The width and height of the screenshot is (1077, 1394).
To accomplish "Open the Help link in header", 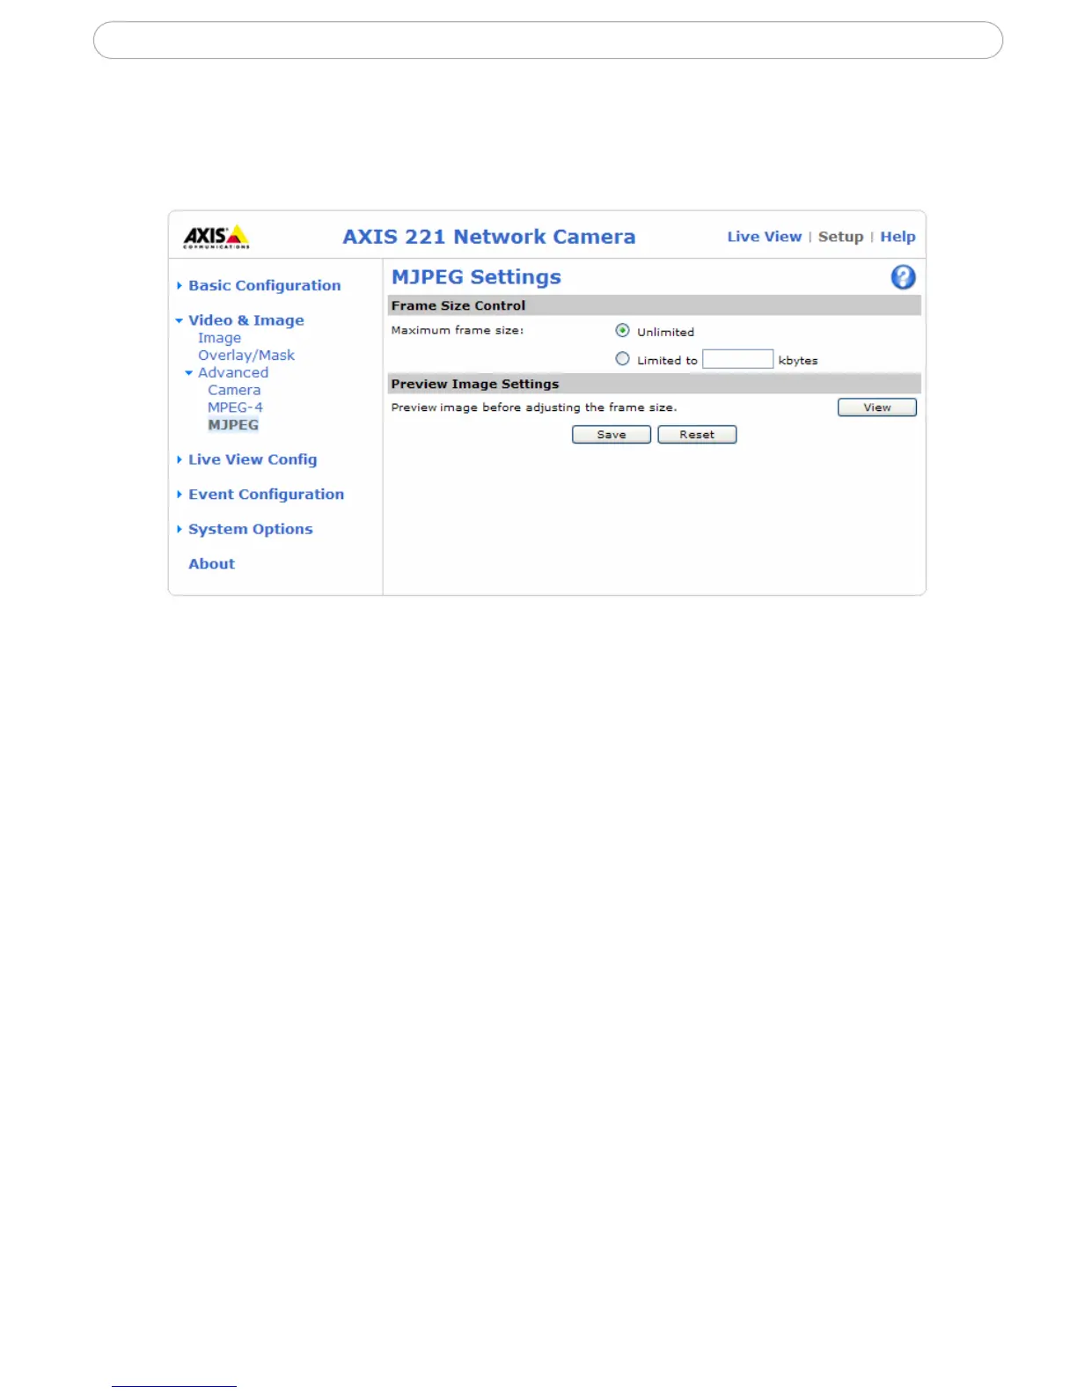I will coord(897,237).
